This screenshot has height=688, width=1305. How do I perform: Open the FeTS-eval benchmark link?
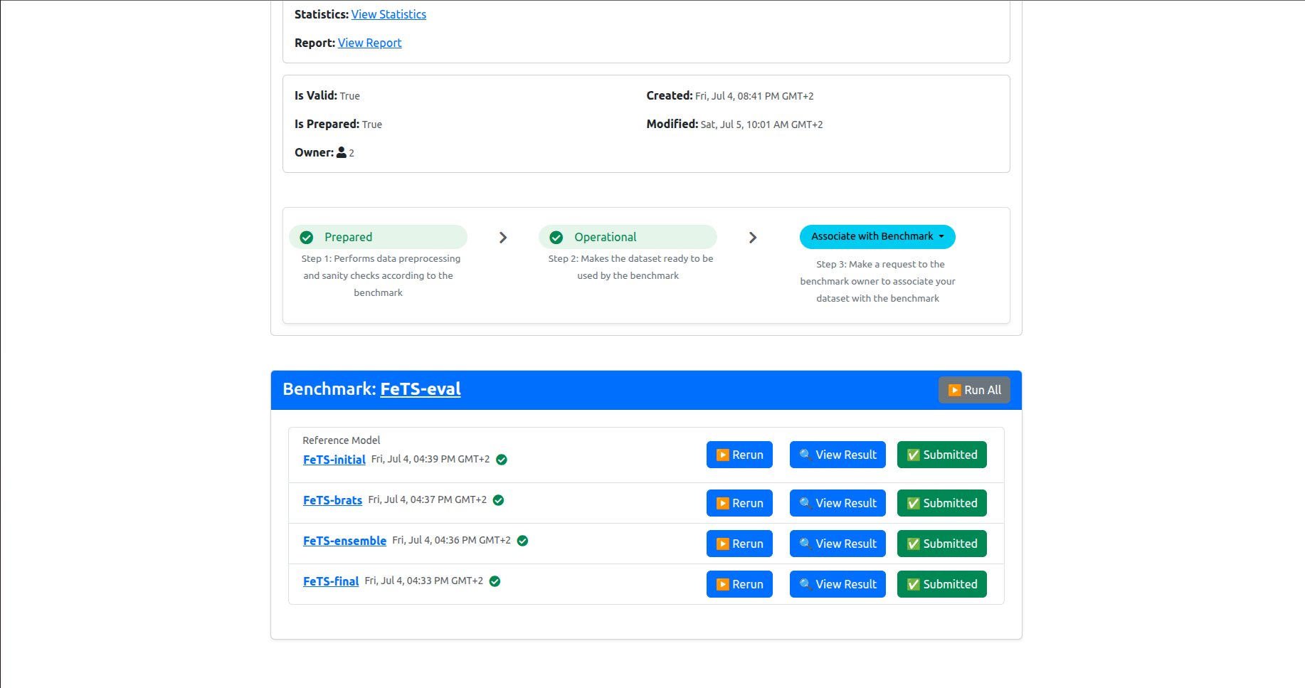pyautogui.click(x=421, y=389)
